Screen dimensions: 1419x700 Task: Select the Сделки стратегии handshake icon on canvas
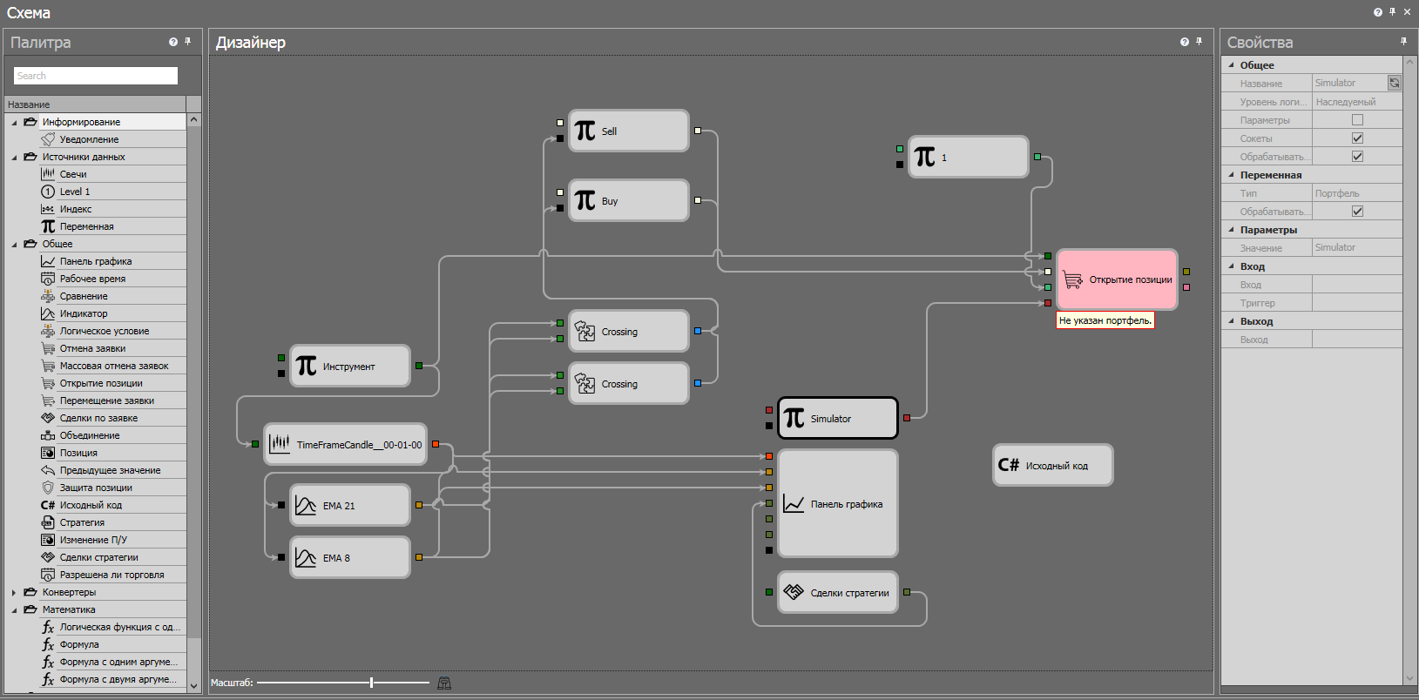(794, 592)
